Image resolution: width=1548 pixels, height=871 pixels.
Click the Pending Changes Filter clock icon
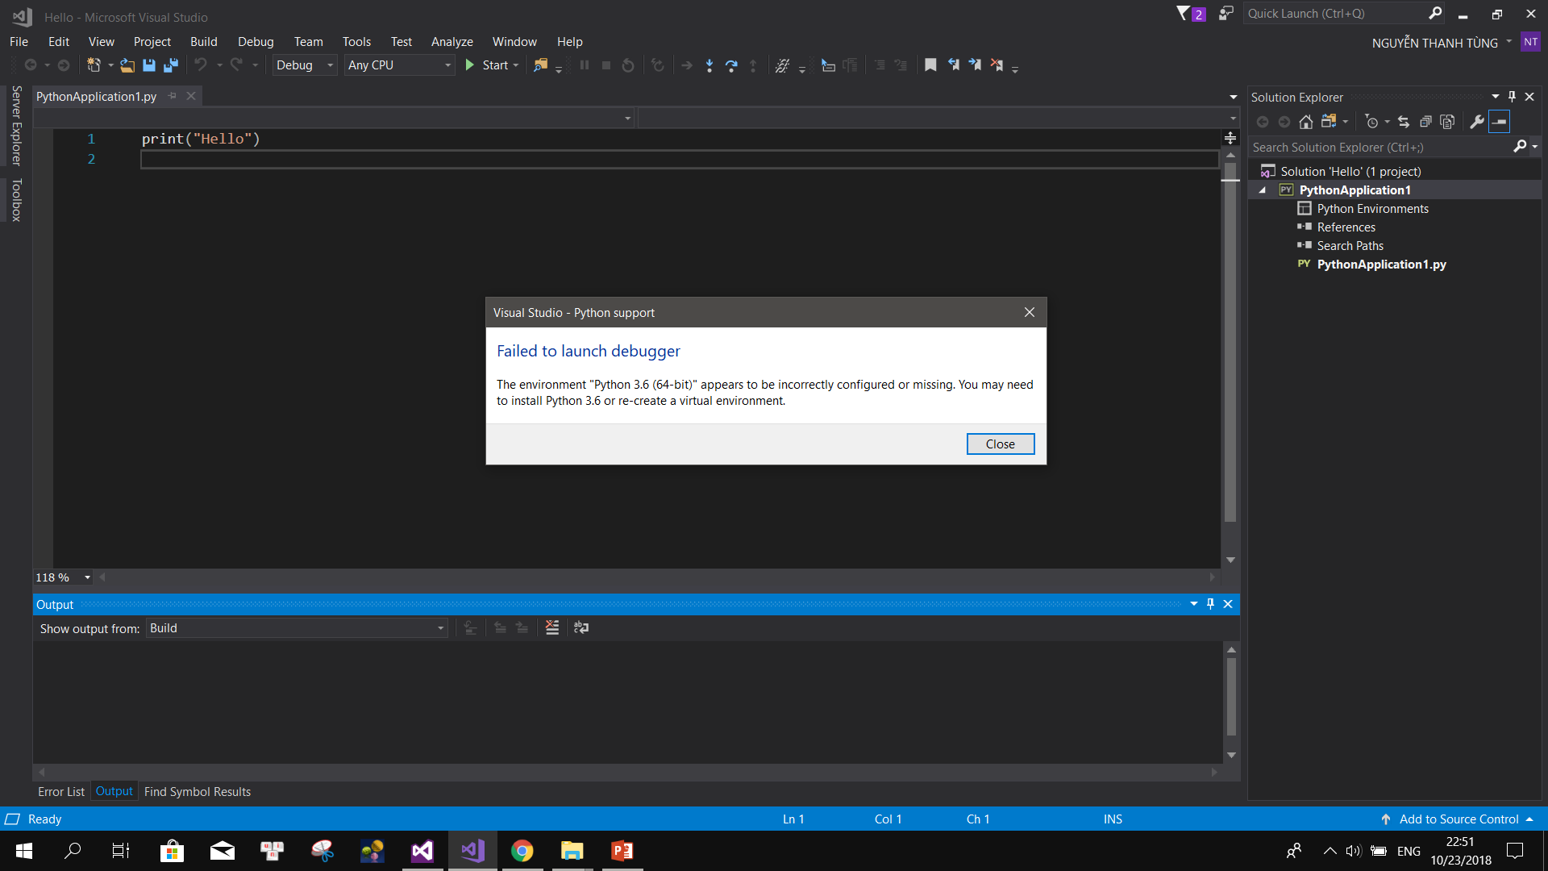pyautogui.click(x=1372, y=122)
